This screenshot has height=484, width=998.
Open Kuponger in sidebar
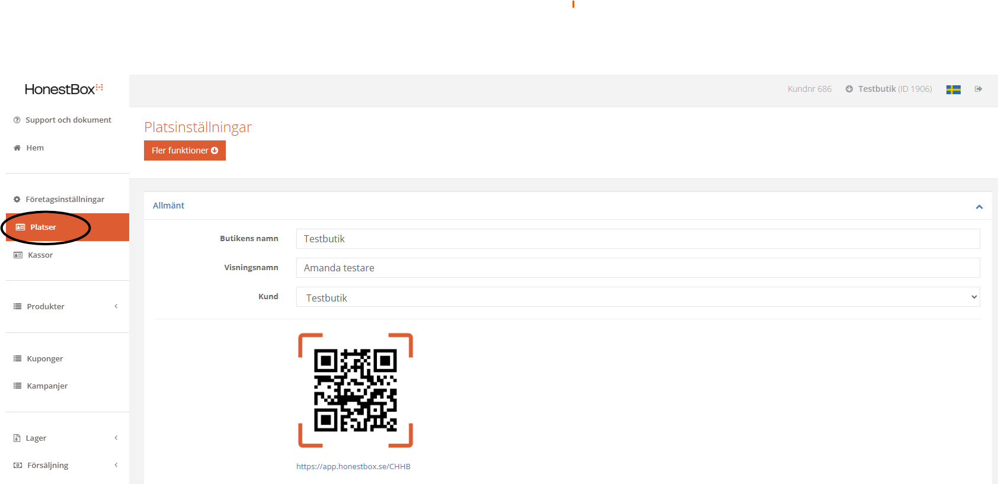pyautogui.click(x=44, y=358)
